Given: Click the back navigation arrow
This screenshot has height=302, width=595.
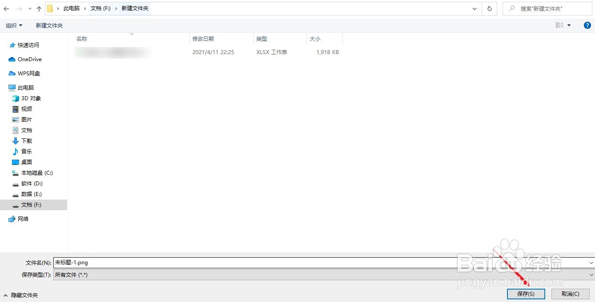Looking at the screenshot, I should coord(6,8).
